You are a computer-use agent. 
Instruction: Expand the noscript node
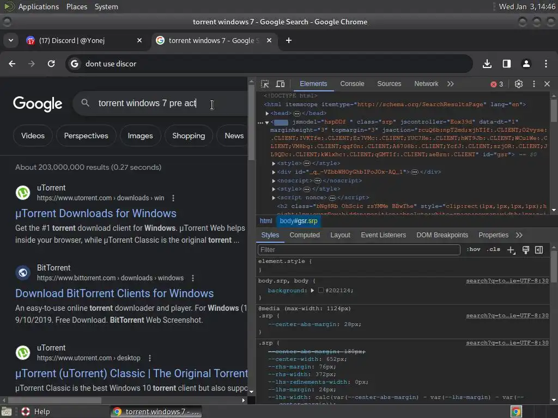tap(274, 181)
